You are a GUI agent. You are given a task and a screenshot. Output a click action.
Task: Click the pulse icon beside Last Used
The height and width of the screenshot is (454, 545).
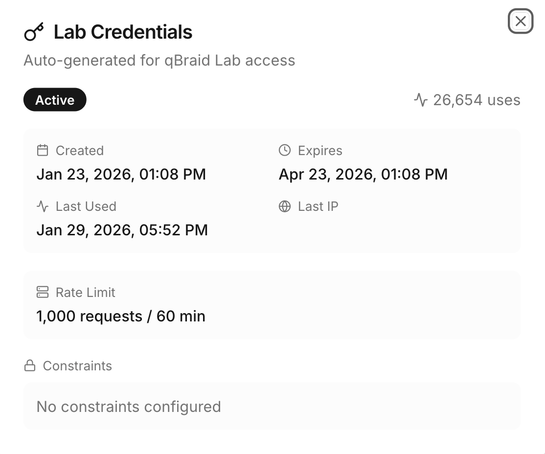pos(43,206)
